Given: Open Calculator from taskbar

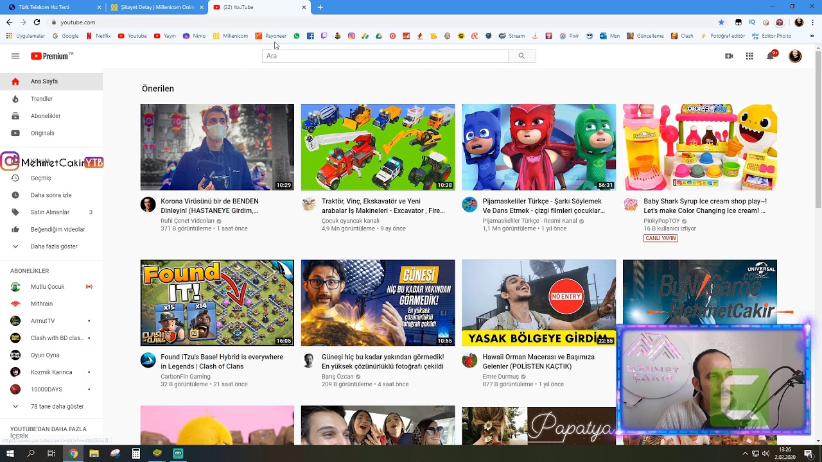Looking at the screenshot, I should [136, 454].
